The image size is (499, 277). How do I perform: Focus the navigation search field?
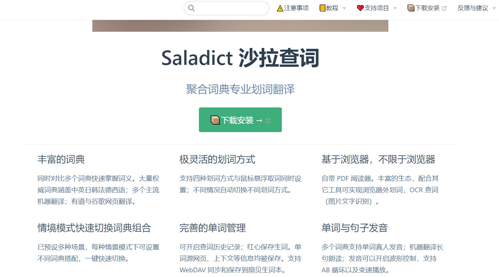tap(226, 8)
